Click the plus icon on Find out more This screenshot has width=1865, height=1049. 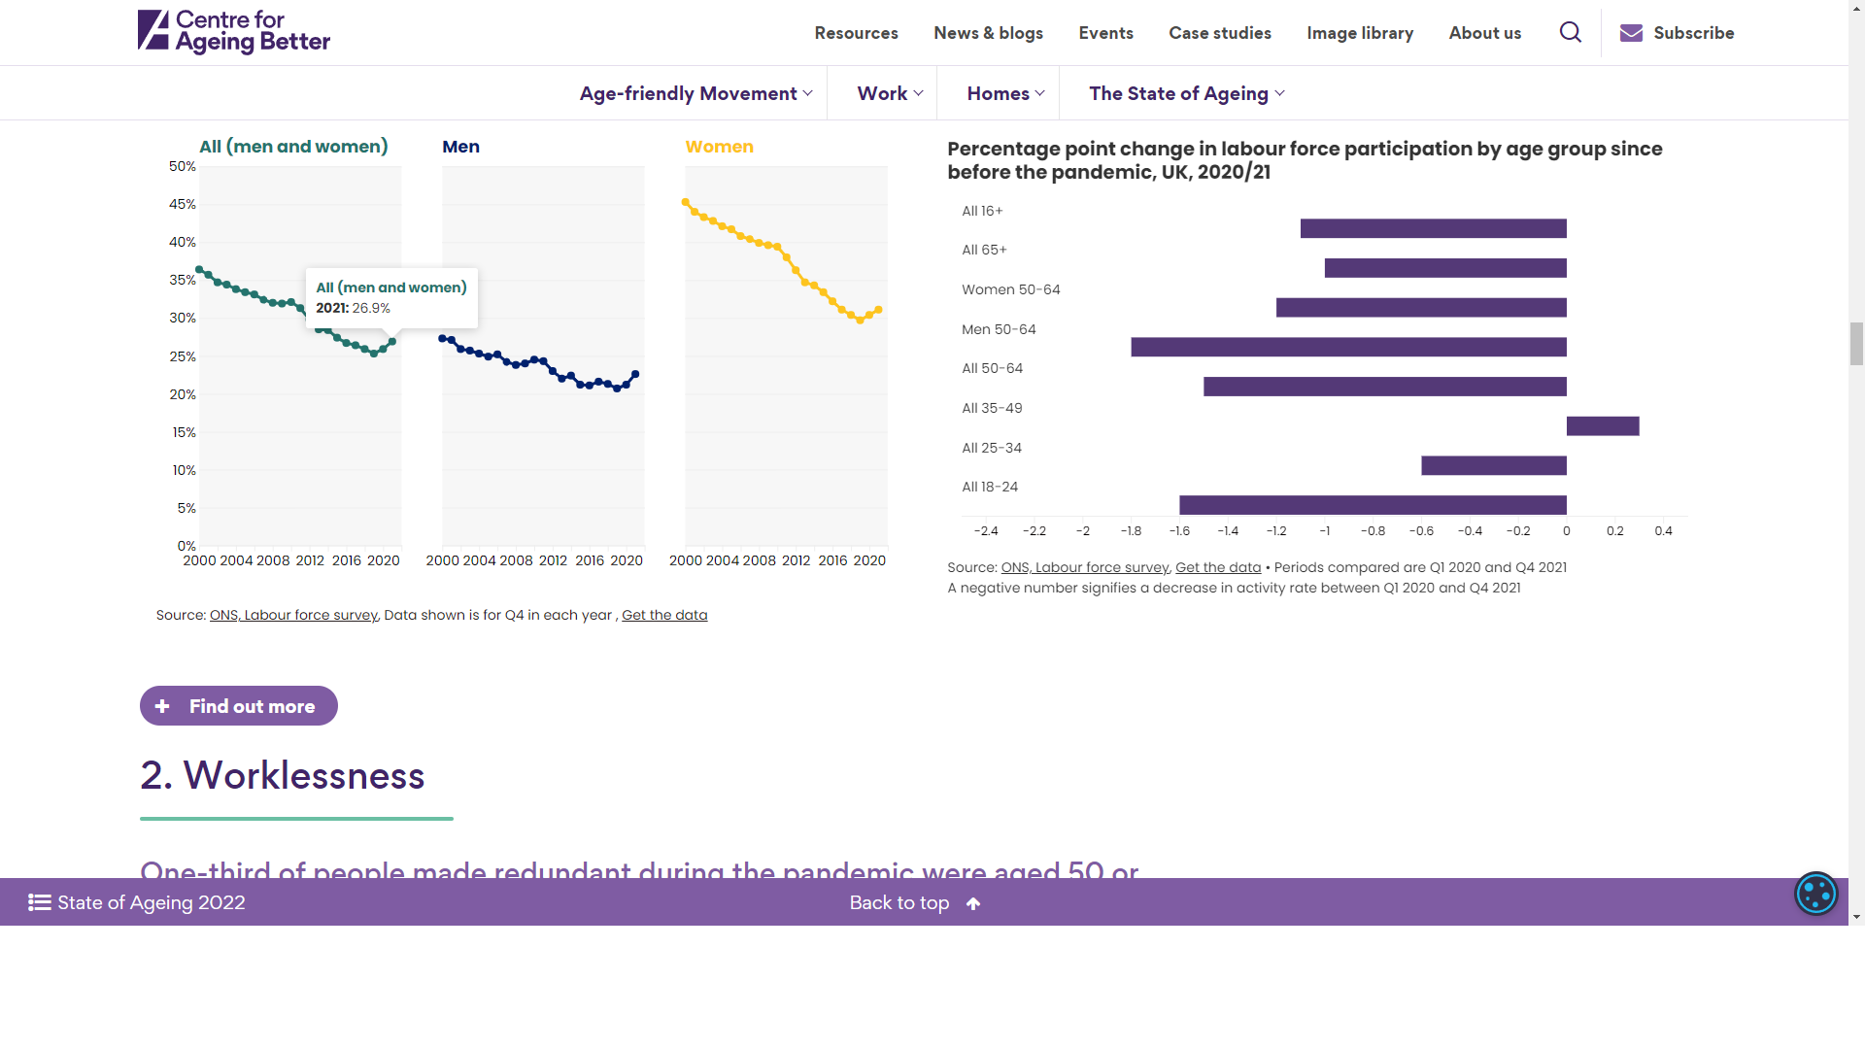pos(162,706)
